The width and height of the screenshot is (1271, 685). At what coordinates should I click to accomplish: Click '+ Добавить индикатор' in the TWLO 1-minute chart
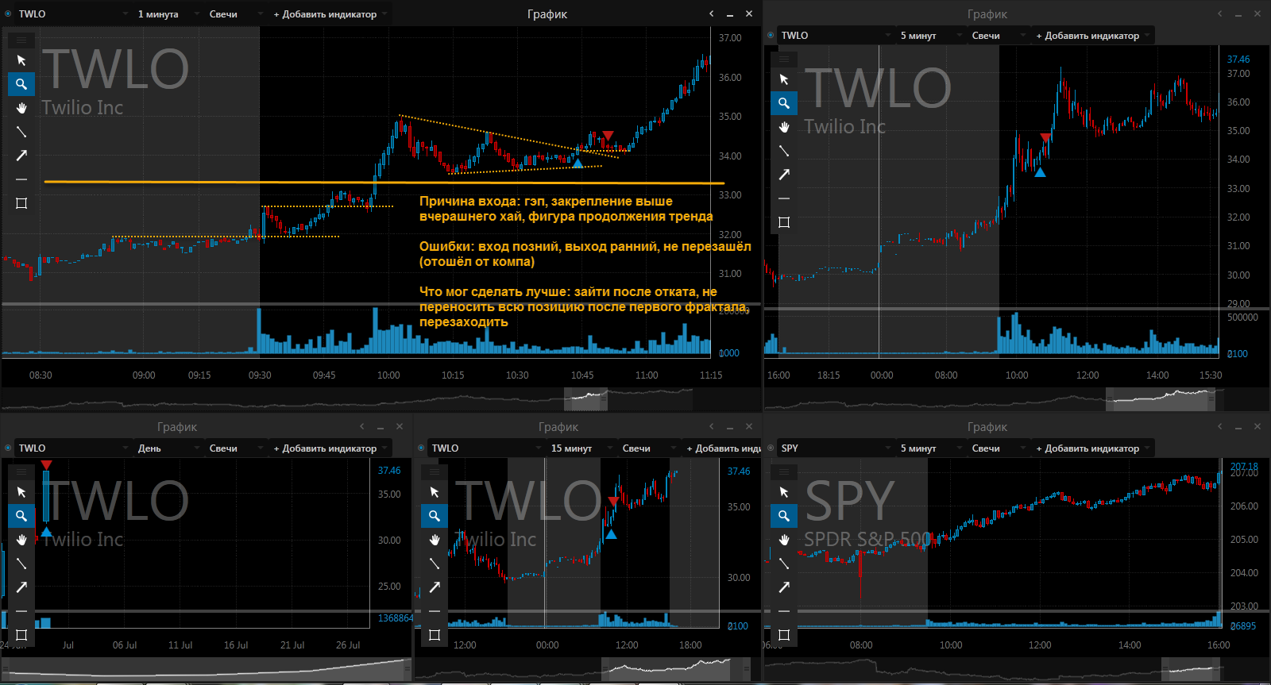tap(330, 13)
